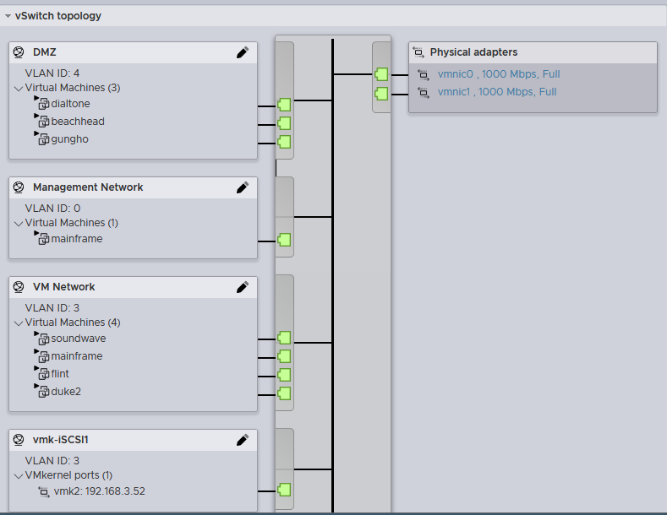The width and height of the screenshot is (667, 515).
Task: Click the Management Network globe icon
Action: [x=19, y=187]
